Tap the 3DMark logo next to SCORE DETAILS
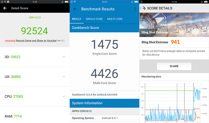 tap(144, 8)
